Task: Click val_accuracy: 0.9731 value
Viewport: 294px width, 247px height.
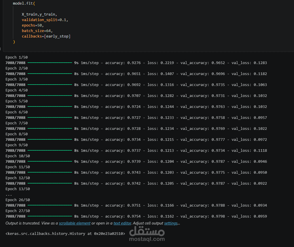Action: [x=203, y=96]
